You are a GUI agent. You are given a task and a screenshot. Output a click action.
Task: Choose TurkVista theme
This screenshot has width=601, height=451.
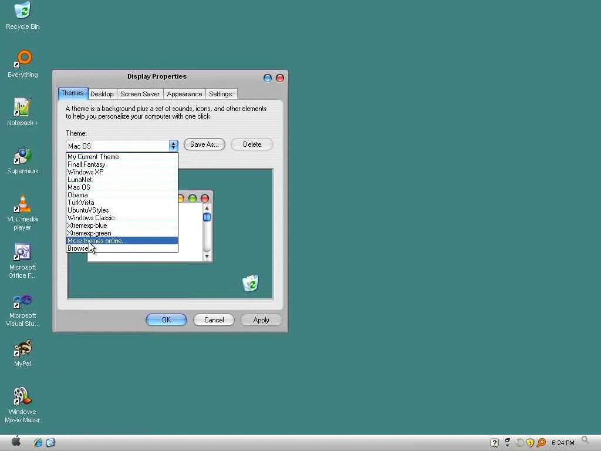(x=122, y=203)
